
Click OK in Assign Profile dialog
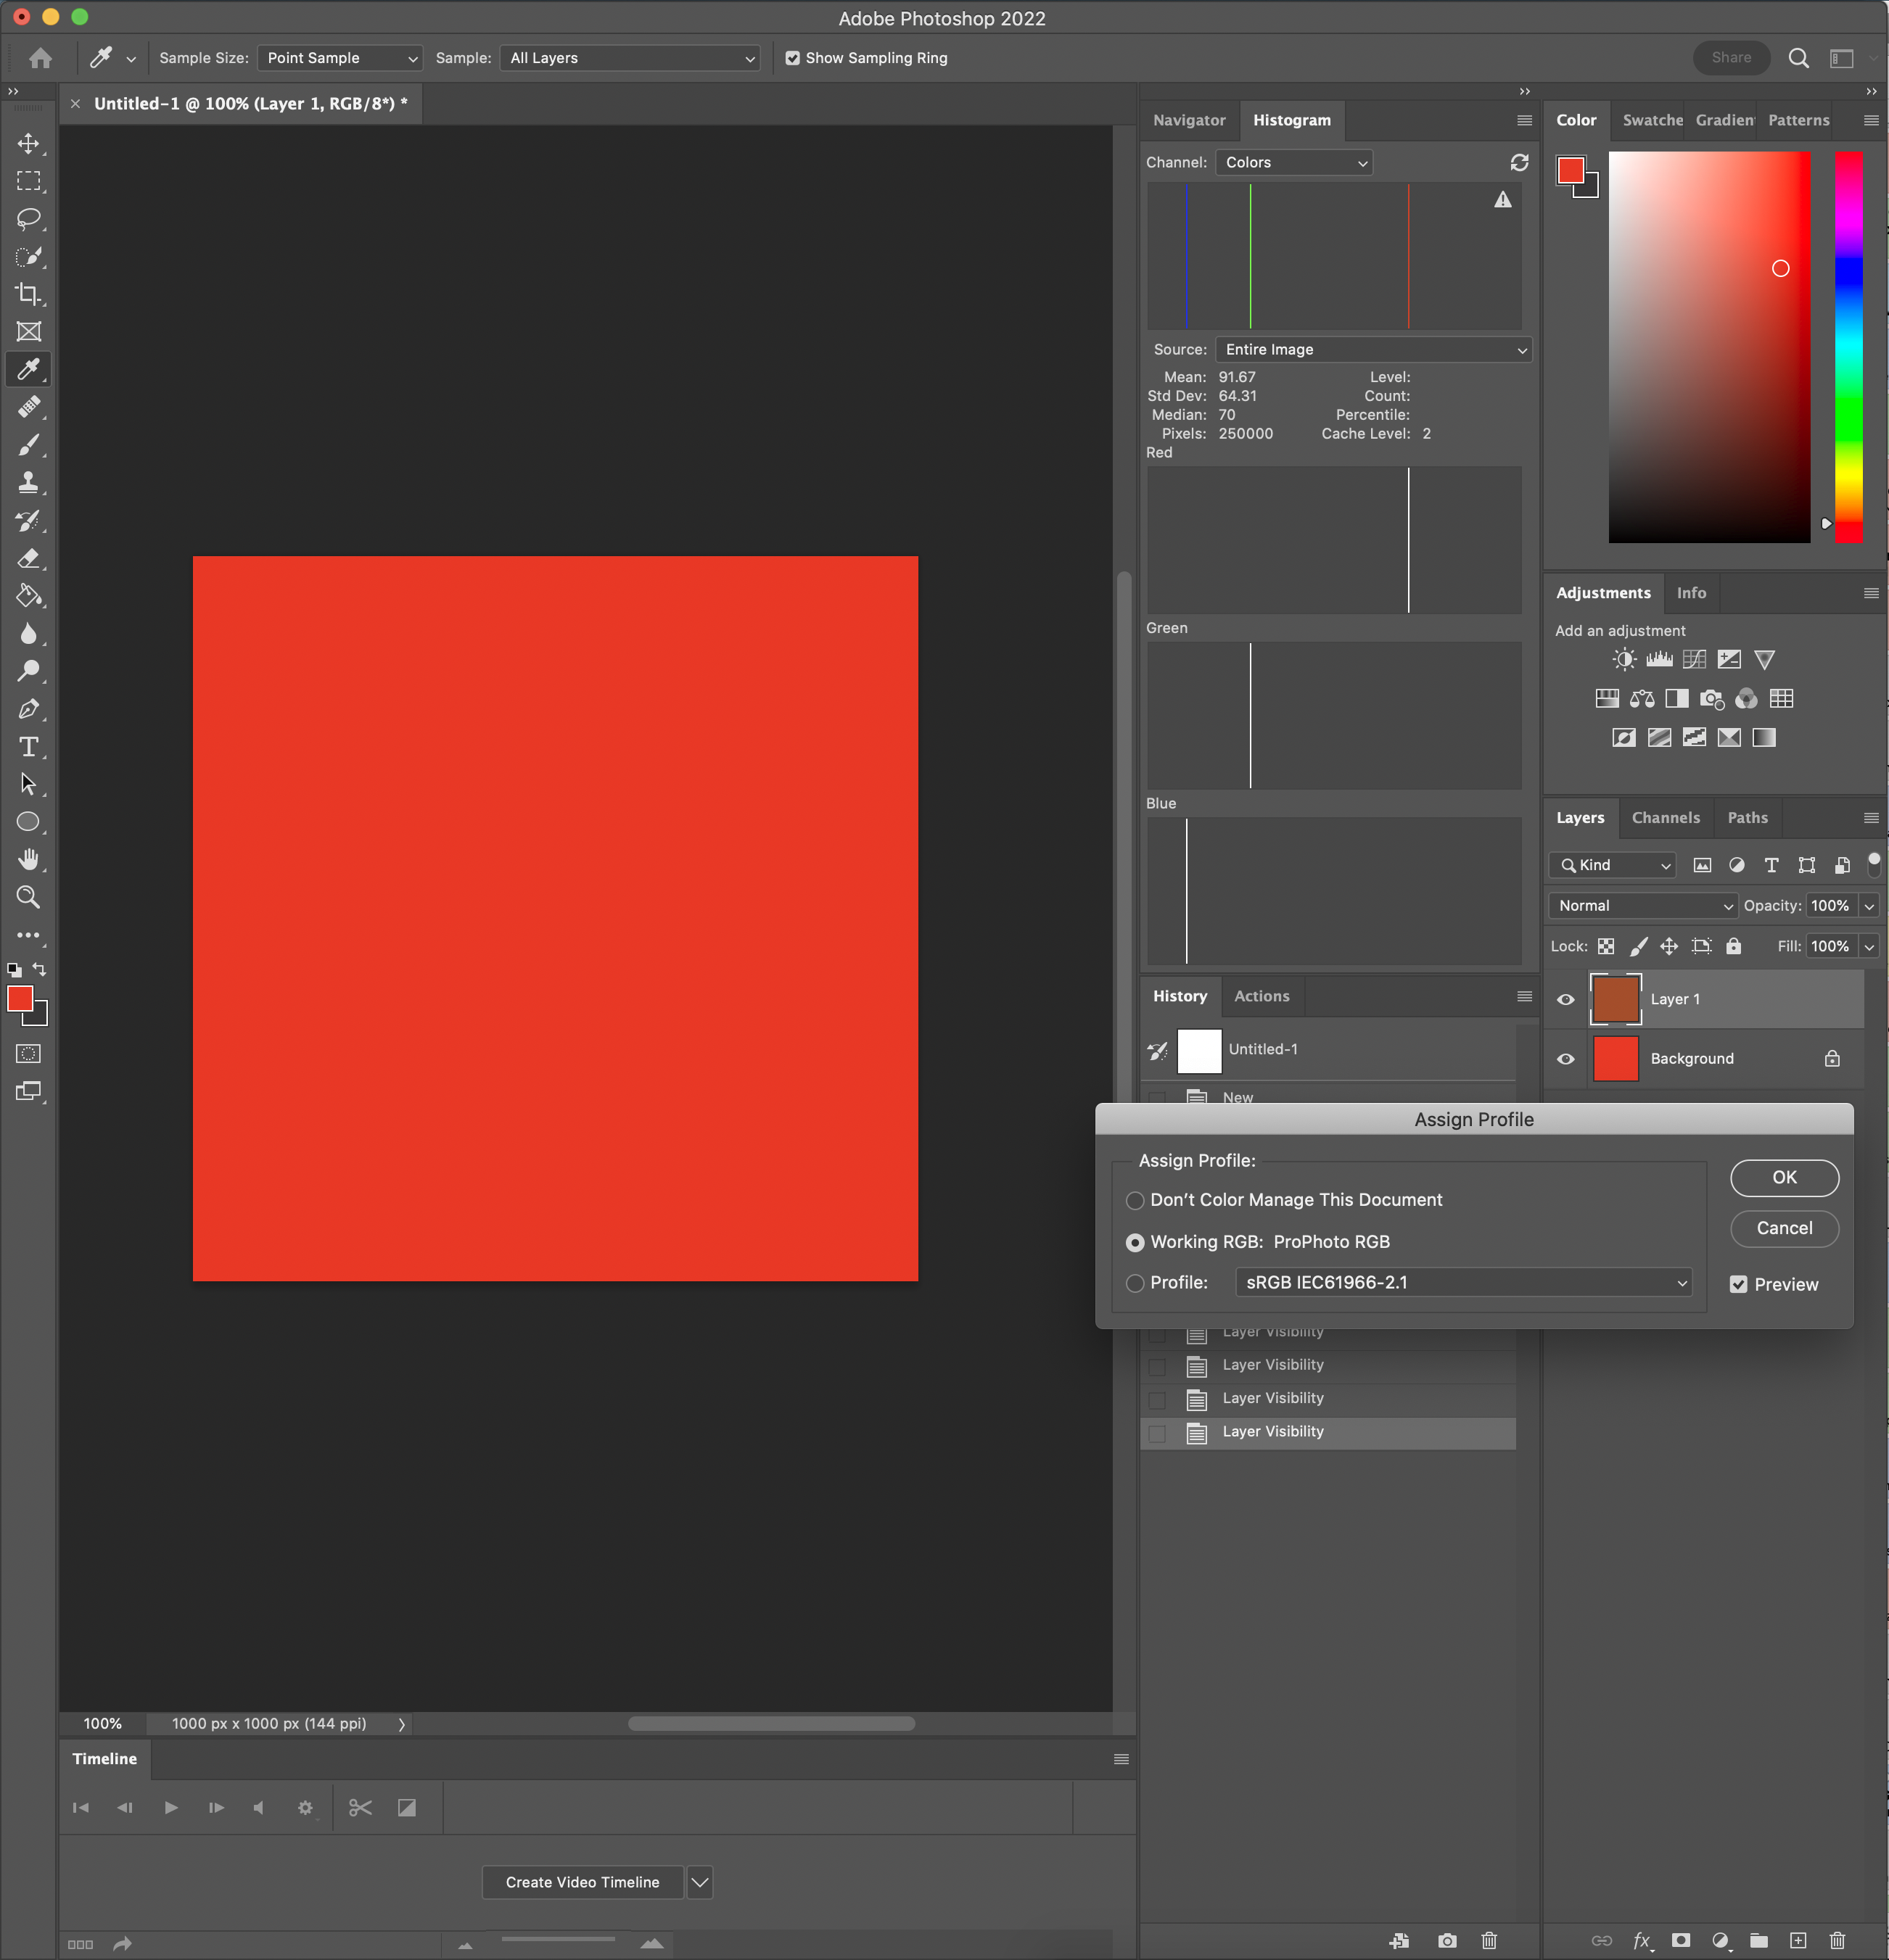(x=1784, y=1177)
